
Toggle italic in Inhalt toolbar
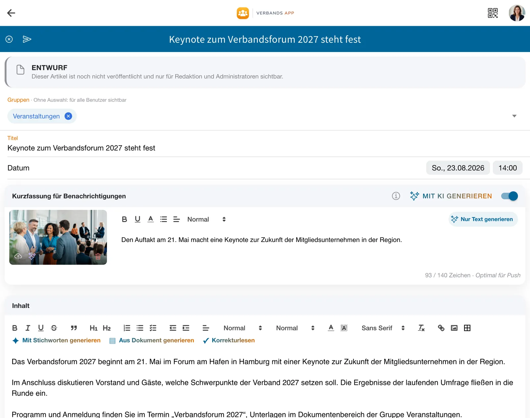pos(28,328)
